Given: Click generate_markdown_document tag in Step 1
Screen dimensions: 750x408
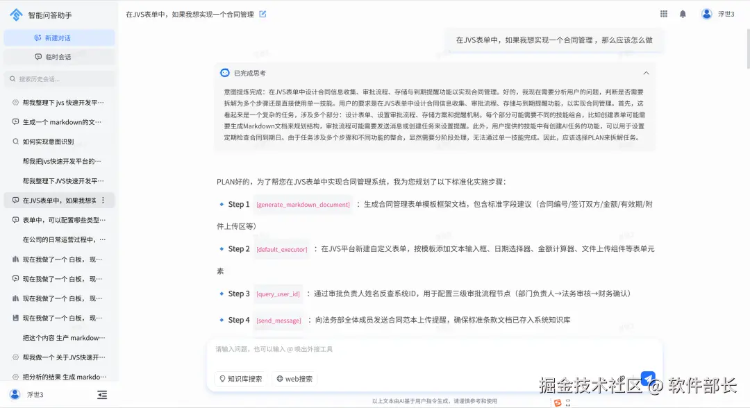Looking at the screenshot, I should [303, 205].
